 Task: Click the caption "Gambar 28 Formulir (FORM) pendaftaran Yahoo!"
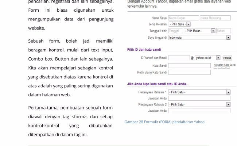pyautogui.click(x=165, y=122)
